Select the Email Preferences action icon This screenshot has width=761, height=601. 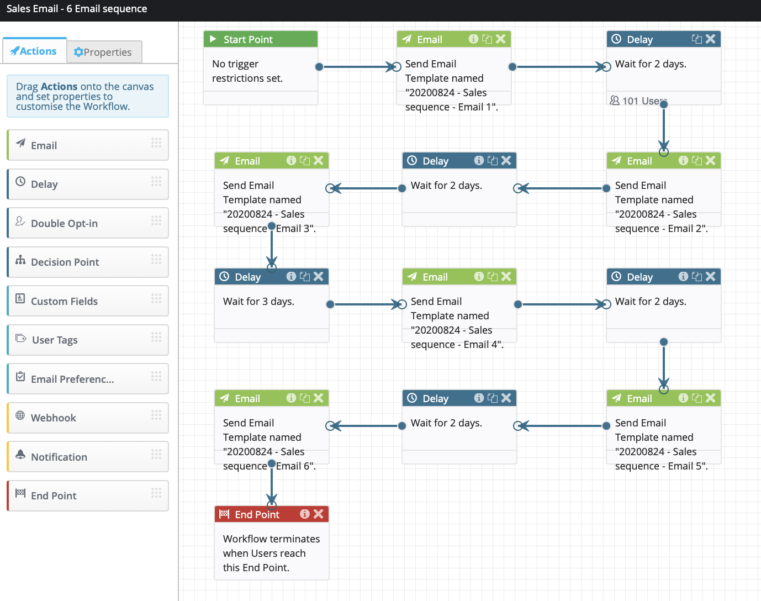pos(20,376)
